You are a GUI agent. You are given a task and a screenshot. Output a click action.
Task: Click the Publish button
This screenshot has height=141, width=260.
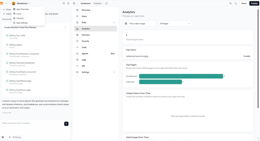[x=254, y=3]
